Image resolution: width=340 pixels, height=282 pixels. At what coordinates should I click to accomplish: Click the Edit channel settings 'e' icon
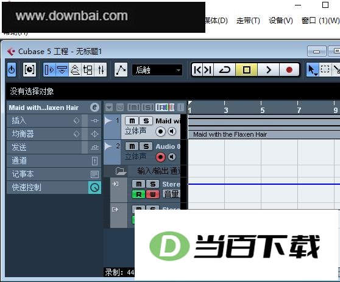94,107
